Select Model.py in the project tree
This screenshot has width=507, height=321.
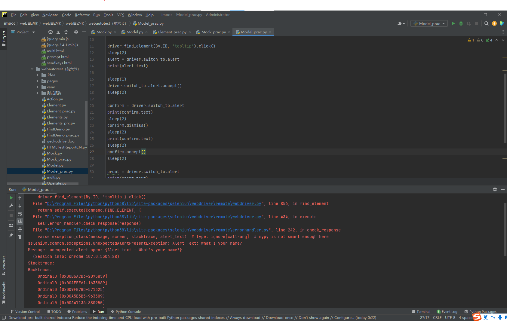(x=55, y=165)
